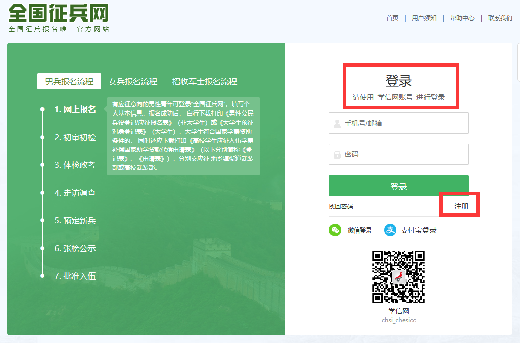Click the 学信网 label under the QR code
The width and height of the screenshot is (520, 343).
tap(399, 311)
